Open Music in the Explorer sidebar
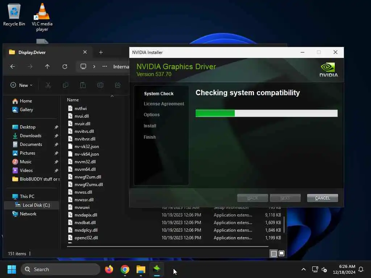The width and height of the screenshot is (371, 278). click(26, 162)
